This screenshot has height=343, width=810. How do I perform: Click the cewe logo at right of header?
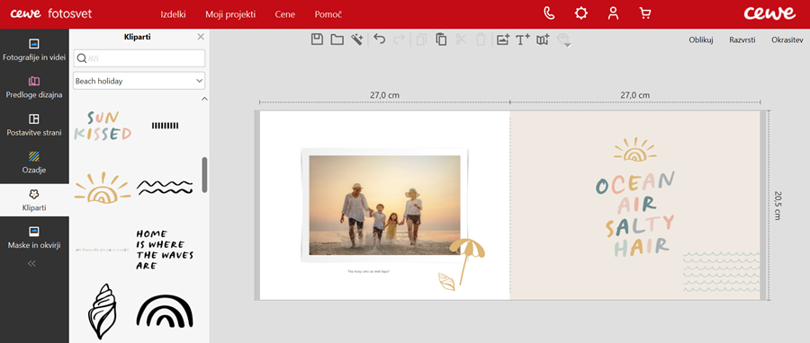[769, 13]
